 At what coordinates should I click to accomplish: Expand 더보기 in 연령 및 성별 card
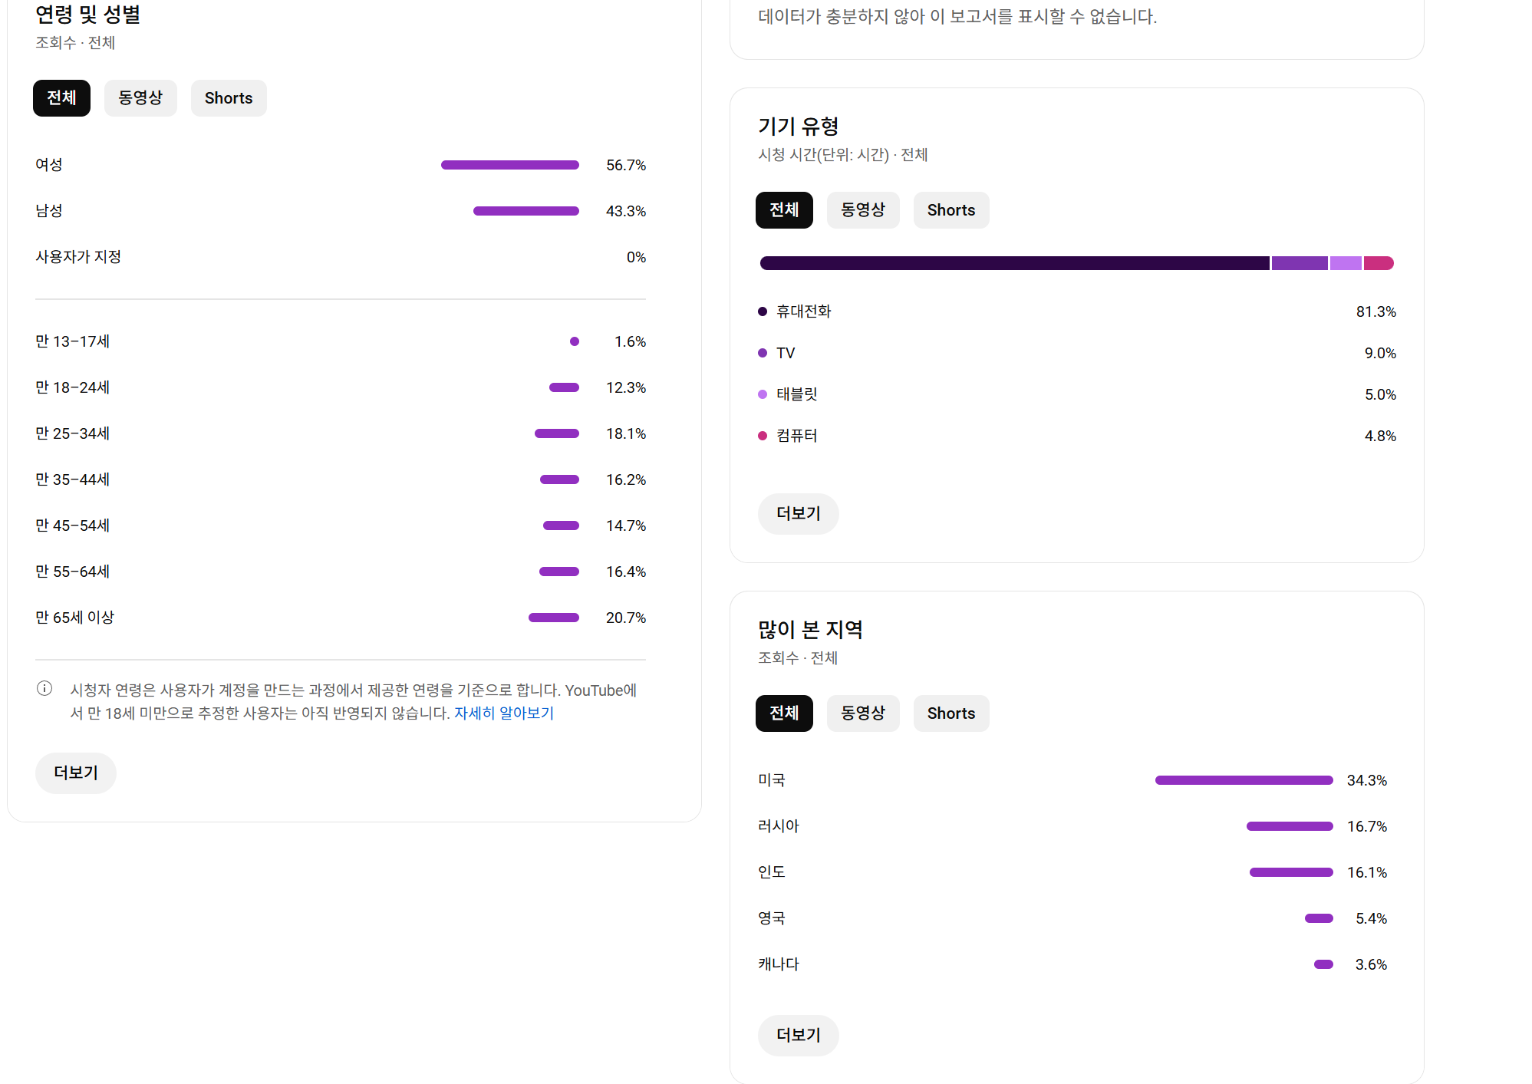point(76,773)
